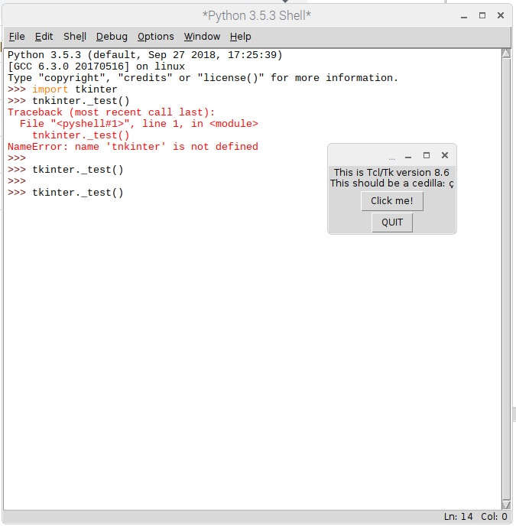Open the Window menu
516x526 pixels.
(x=202, y=36)
